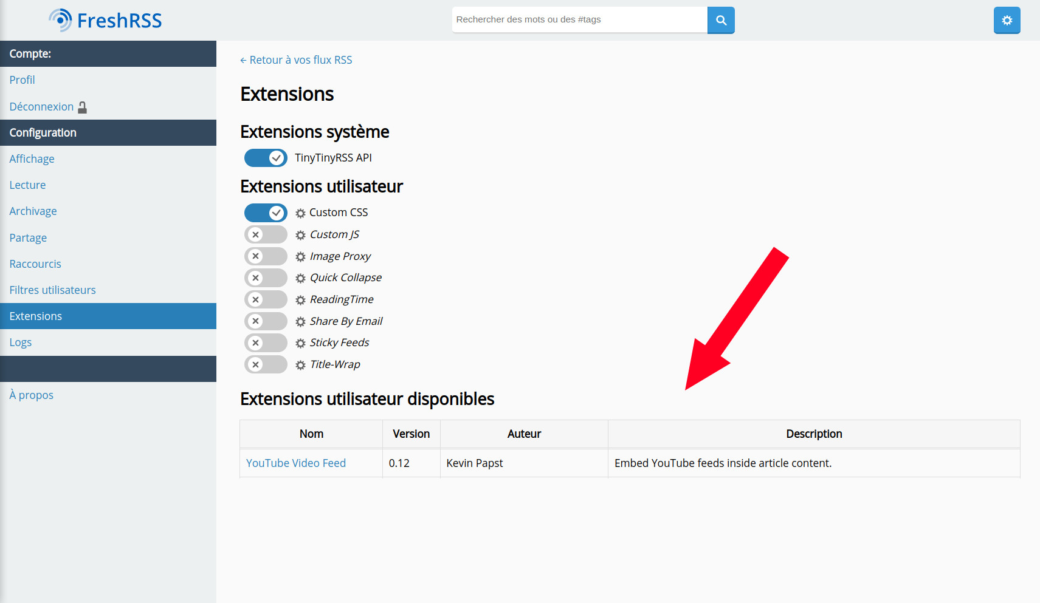
Task: Select Extensions in the sidebar
Action: [108, 316]
